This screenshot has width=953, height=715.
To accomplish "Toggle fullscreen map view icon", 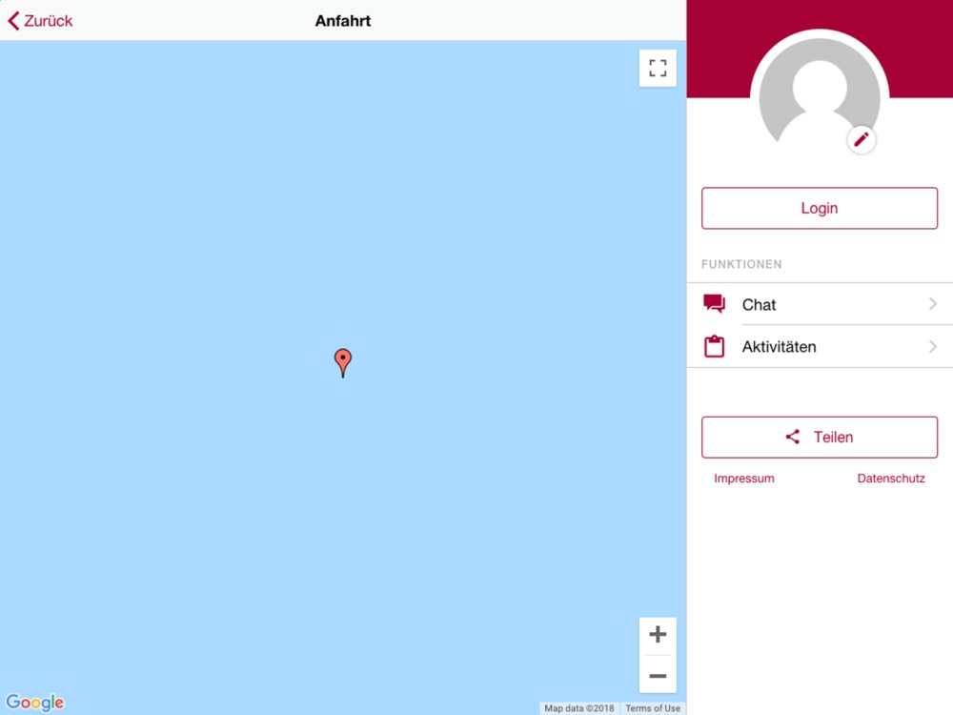I will point(658,68).
